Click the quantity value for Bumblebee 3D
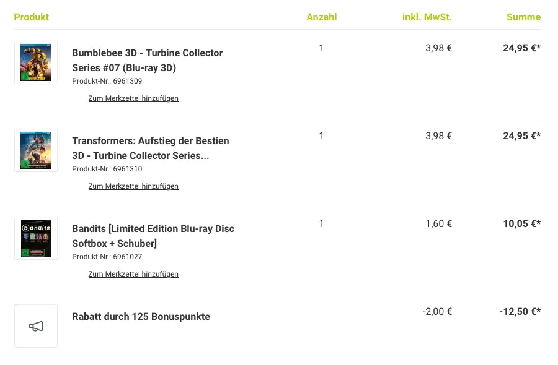 click(x=321, y=48)
